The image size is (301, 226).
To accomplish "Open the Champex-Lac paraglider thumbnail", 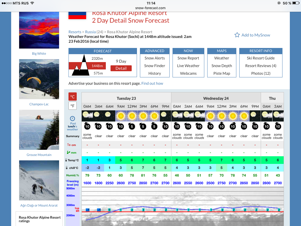I will tap(39, 79).
